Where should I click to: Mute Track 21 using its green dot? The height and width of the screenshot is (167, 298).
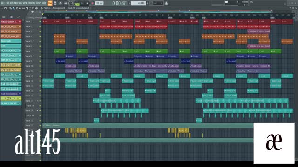[40, 121]
